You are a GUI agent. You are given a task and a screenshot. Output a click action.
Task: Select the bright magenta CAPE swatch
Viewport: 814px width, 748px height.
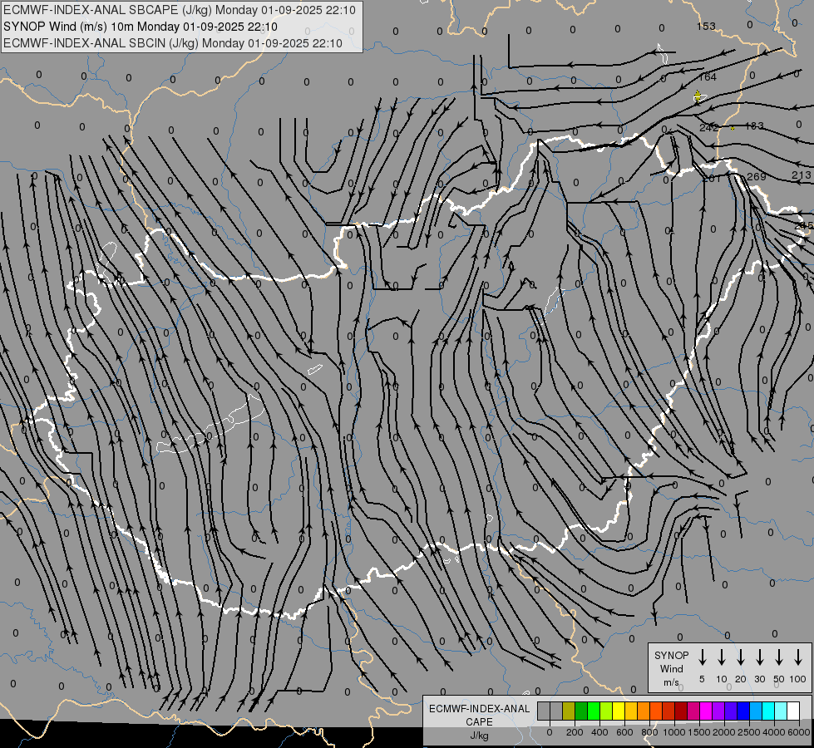[x=706, y=711]
